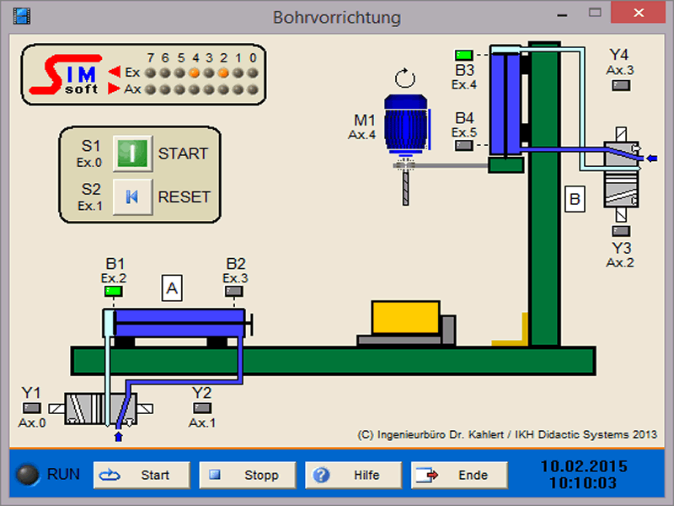
Task: Click the Y1 valve solenoid indicator
Action: [31, 409]
